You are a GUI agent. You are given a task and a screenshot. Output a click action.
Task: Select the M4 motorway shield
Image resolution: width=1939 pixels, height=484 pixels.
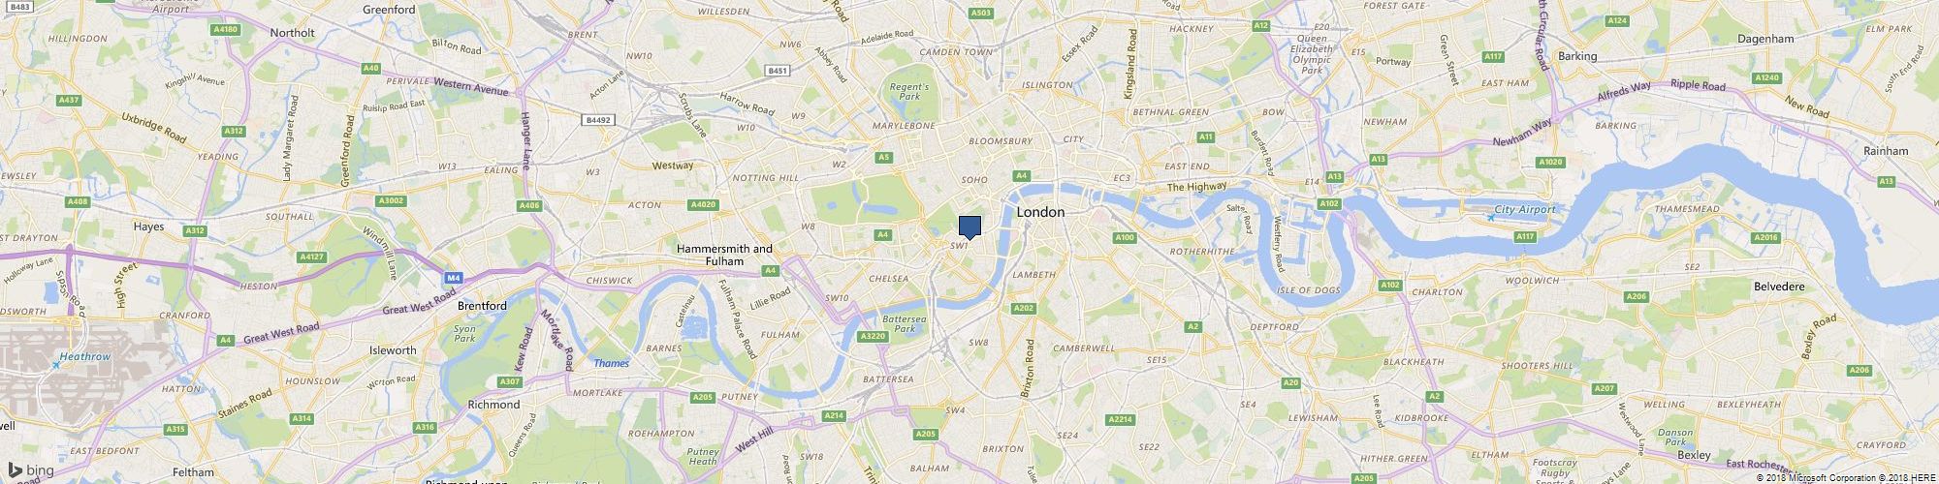pos(452,278)
